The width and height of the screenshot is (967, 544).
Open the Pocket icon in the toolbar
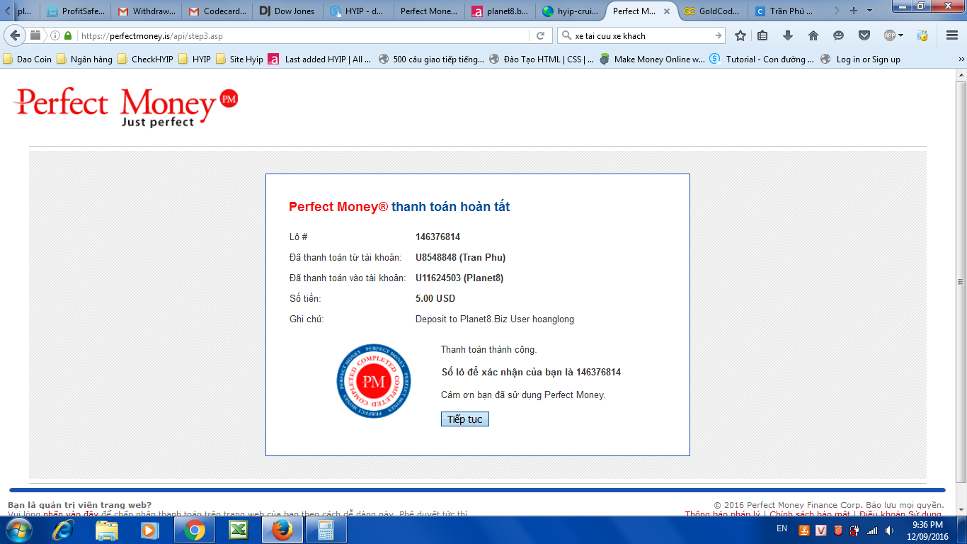(x=864, y=35)
